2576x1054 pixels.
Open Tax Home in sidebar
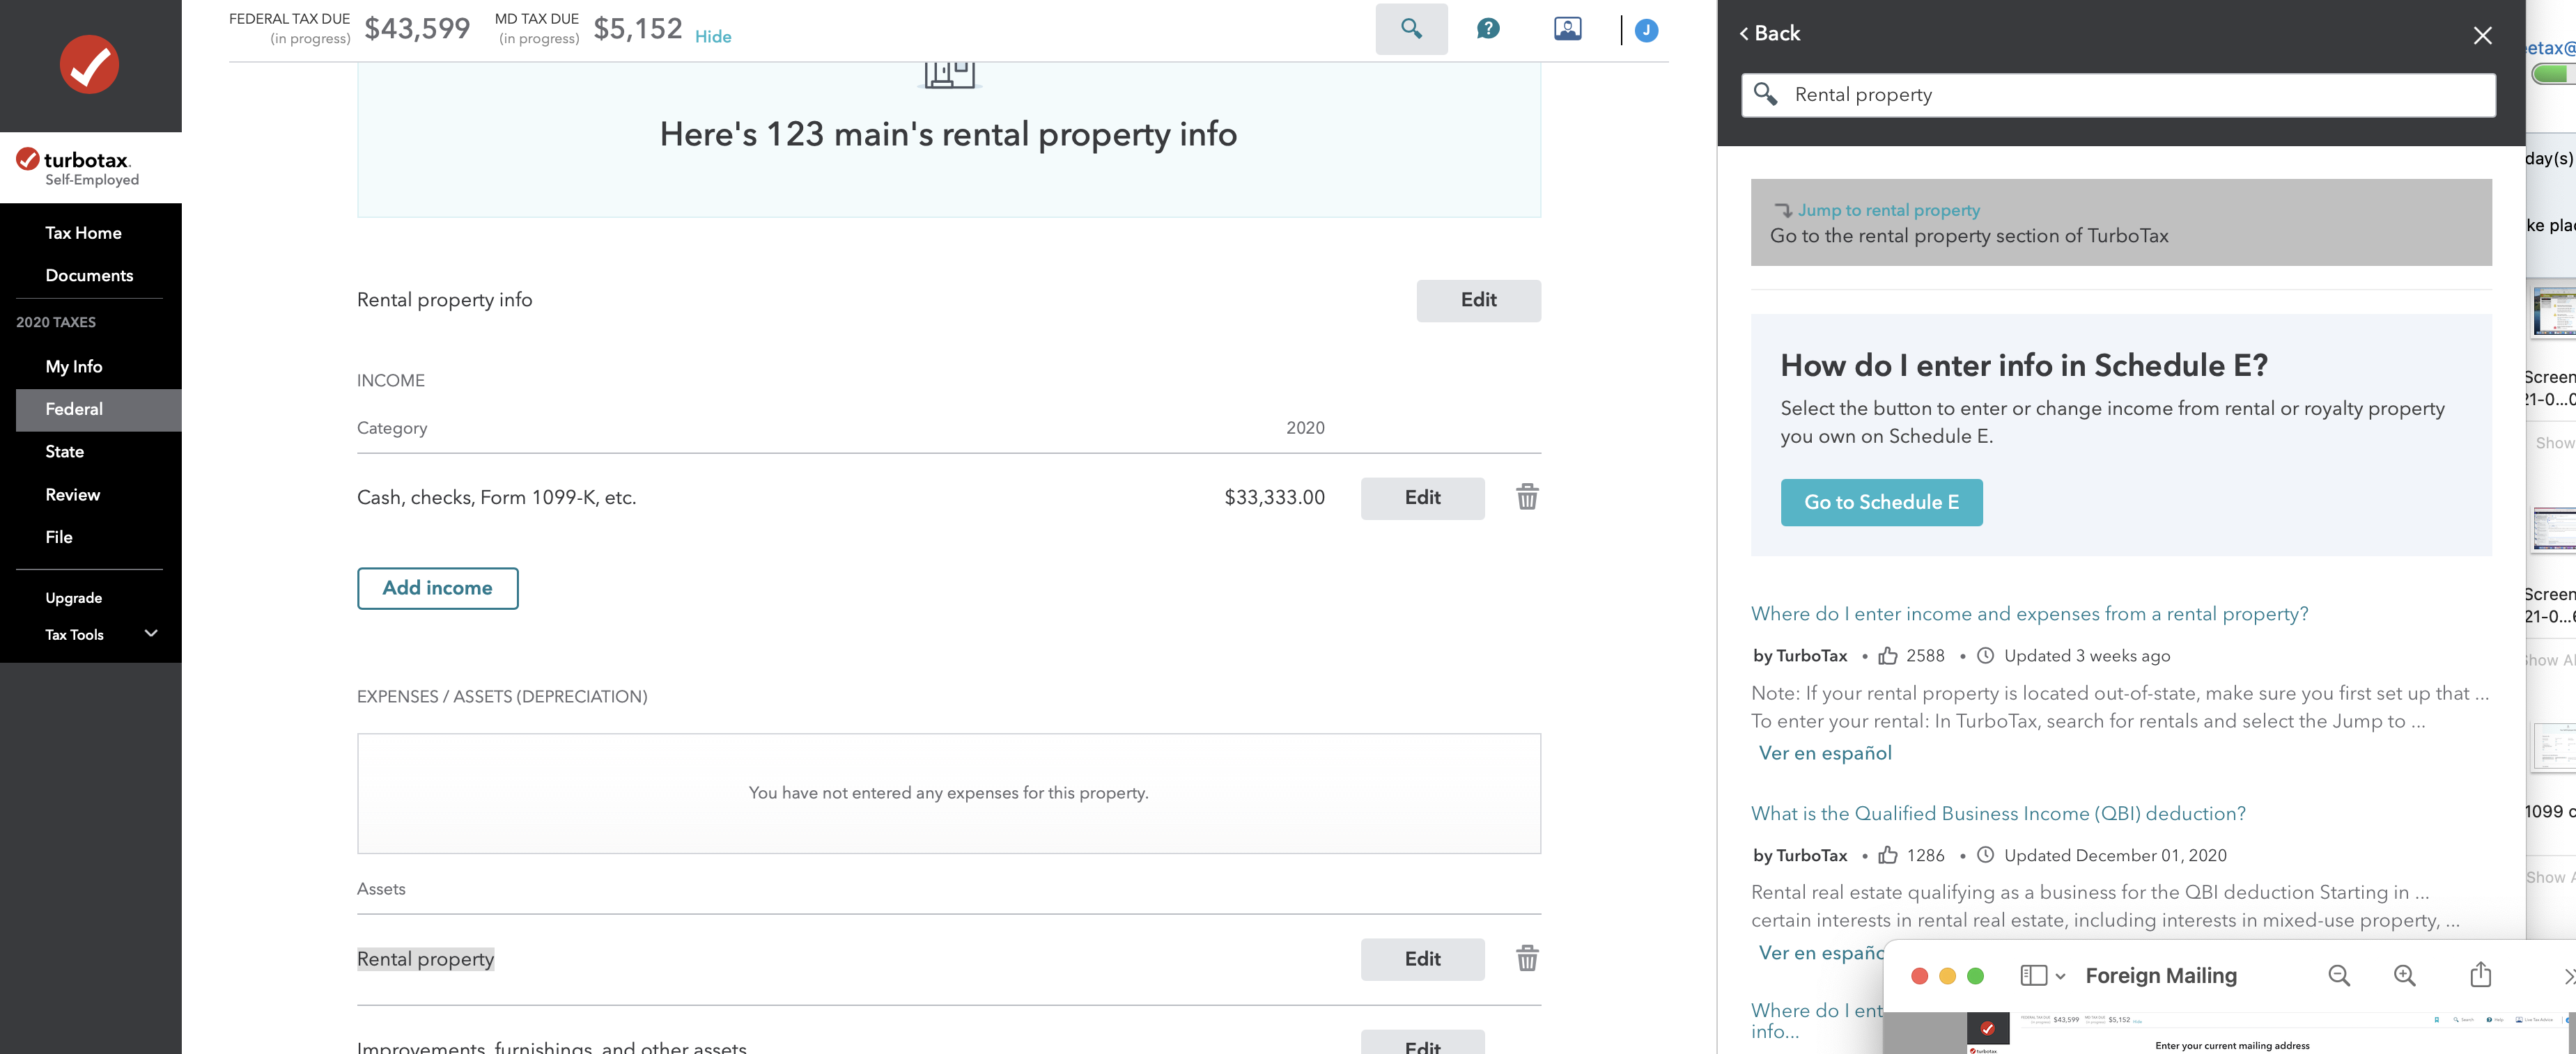pos(83,233)
